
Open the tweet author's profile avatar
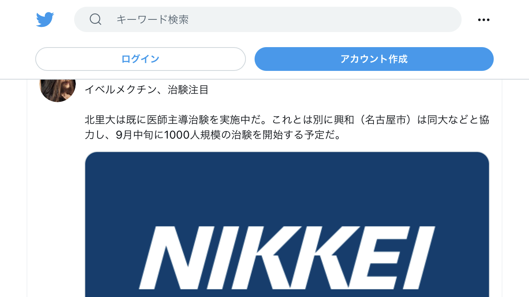pos(57,90)
